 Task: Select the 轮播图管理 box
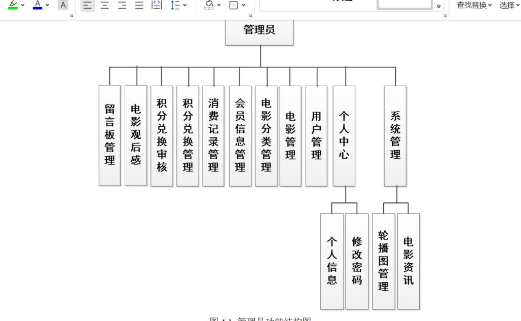(384, 262)
